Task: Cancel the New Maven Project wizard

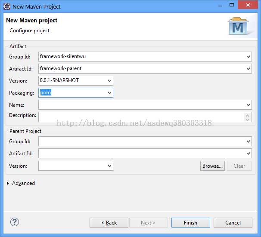Action: [233, 223]
